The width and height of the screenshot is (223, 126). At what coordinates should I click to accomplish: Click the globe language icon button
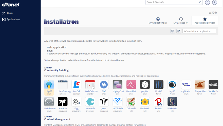tap(179, 31)
